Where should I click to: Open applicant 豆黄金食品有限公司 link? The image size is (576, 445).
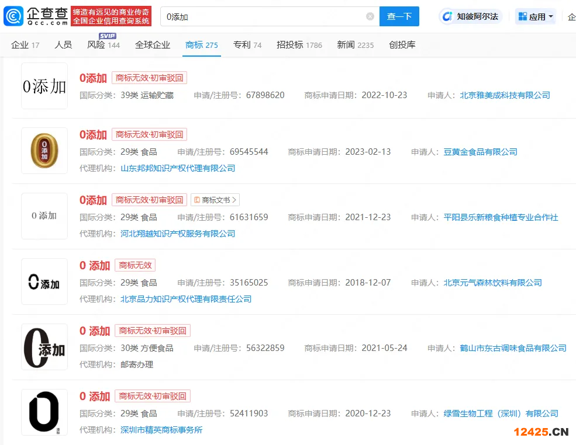(x=480, y=152)
